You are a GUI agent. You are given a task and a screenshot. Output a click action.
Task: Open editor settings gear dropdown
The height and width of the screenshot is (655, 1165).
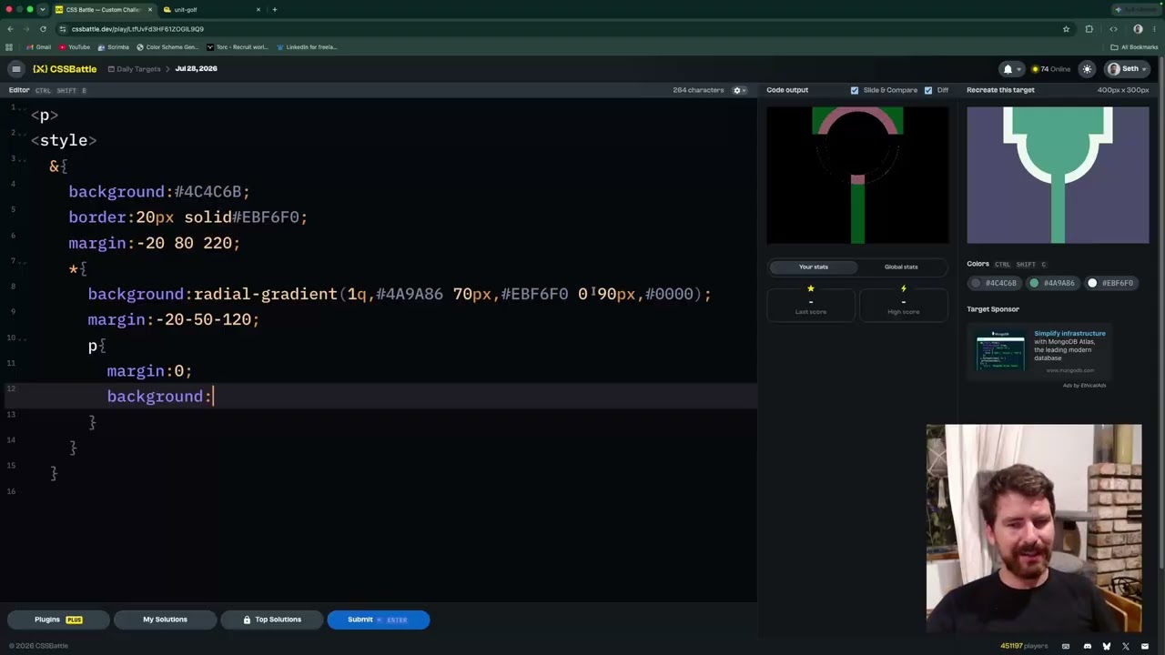[740, 90]
